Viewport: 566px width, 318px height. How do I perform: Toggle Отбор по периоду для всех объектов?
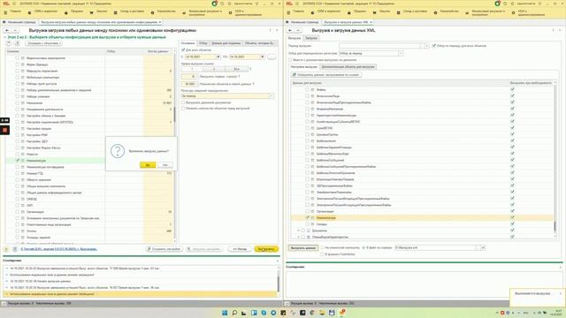point(434,46)
